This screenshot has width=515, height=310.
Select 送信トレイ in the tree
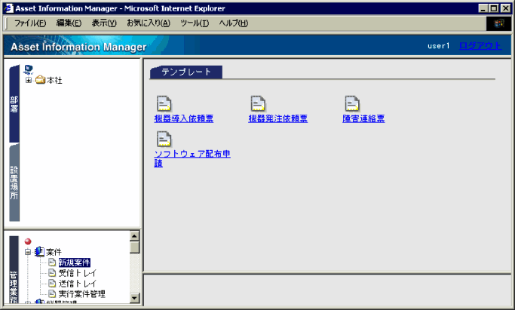pos(77,284)
